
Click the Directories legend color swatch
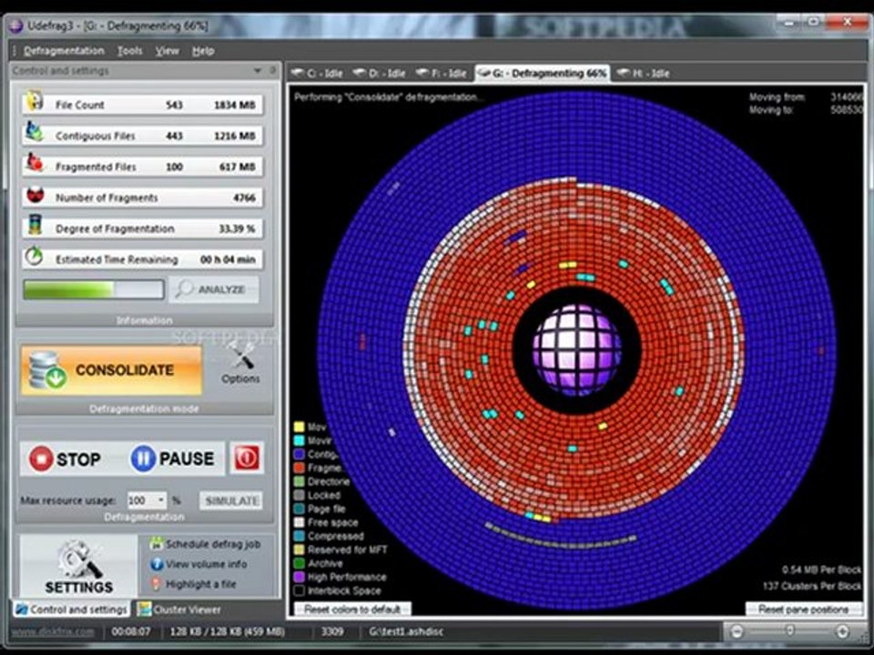click(x=300, y=481)
